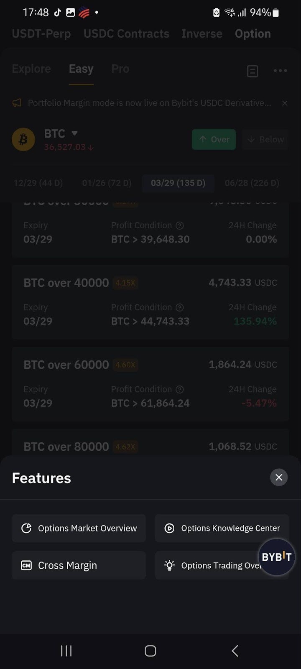Select Cross Margin feature
The image size is (301, 669).
(x=79, y=565)
